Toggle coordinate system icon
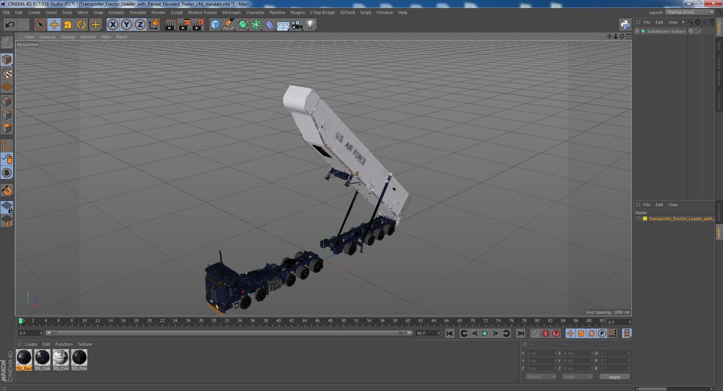723x391 pixels. pyautogui.click(x=154, y=25)
